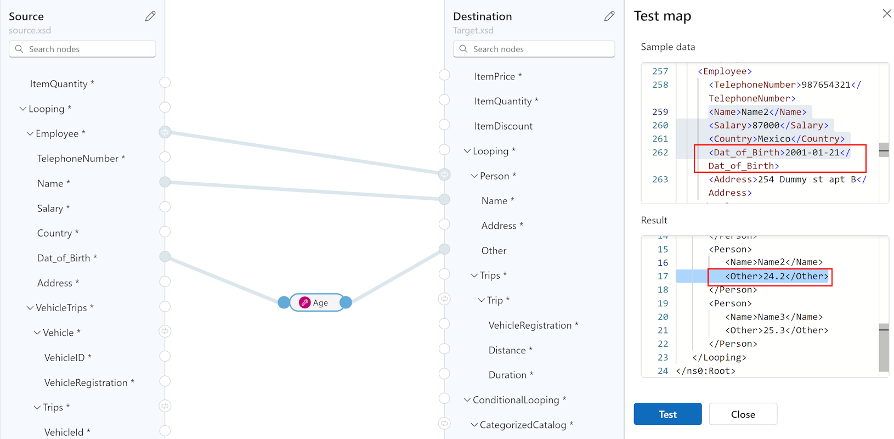Click the Destination schema edit pencil icon
Image resolution: width=894 pixels, height=439 pixels.
[x=609, y=16]
